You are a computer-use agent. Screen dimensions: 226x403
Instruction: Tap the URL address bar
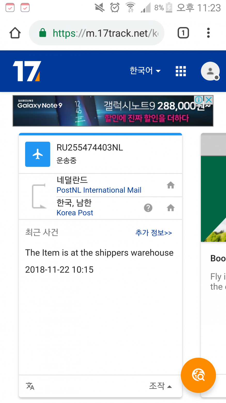pyautogui.click(x=97, y=33)
